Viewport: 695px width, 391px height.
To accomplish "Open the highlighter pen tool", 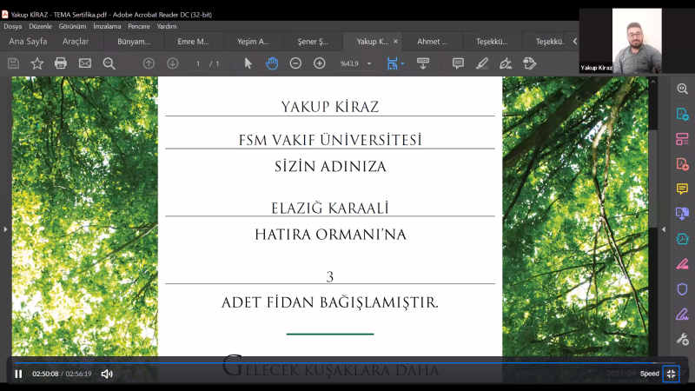I will (482, 63).
